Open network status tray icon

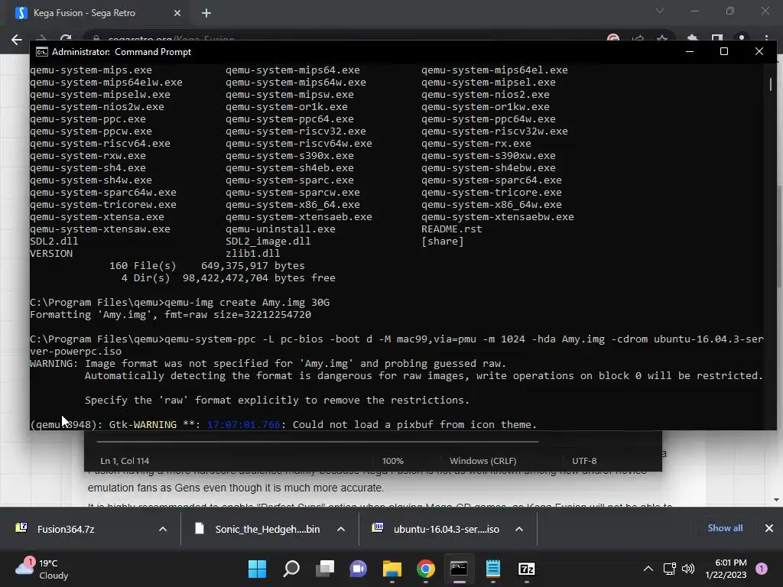pyautogui.click(x=669, y=569)
